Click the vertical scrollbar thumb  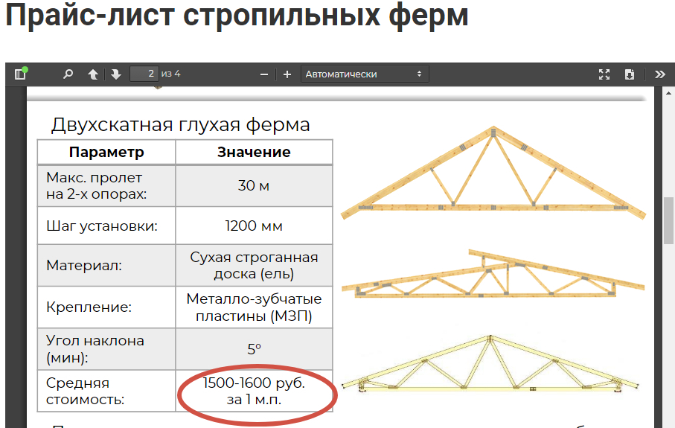point(668,221)
